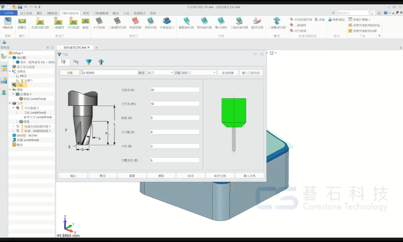Click the second tool tab icon in dialog
The width and height of the screenshot is (403, 242).
click(77, 62)
